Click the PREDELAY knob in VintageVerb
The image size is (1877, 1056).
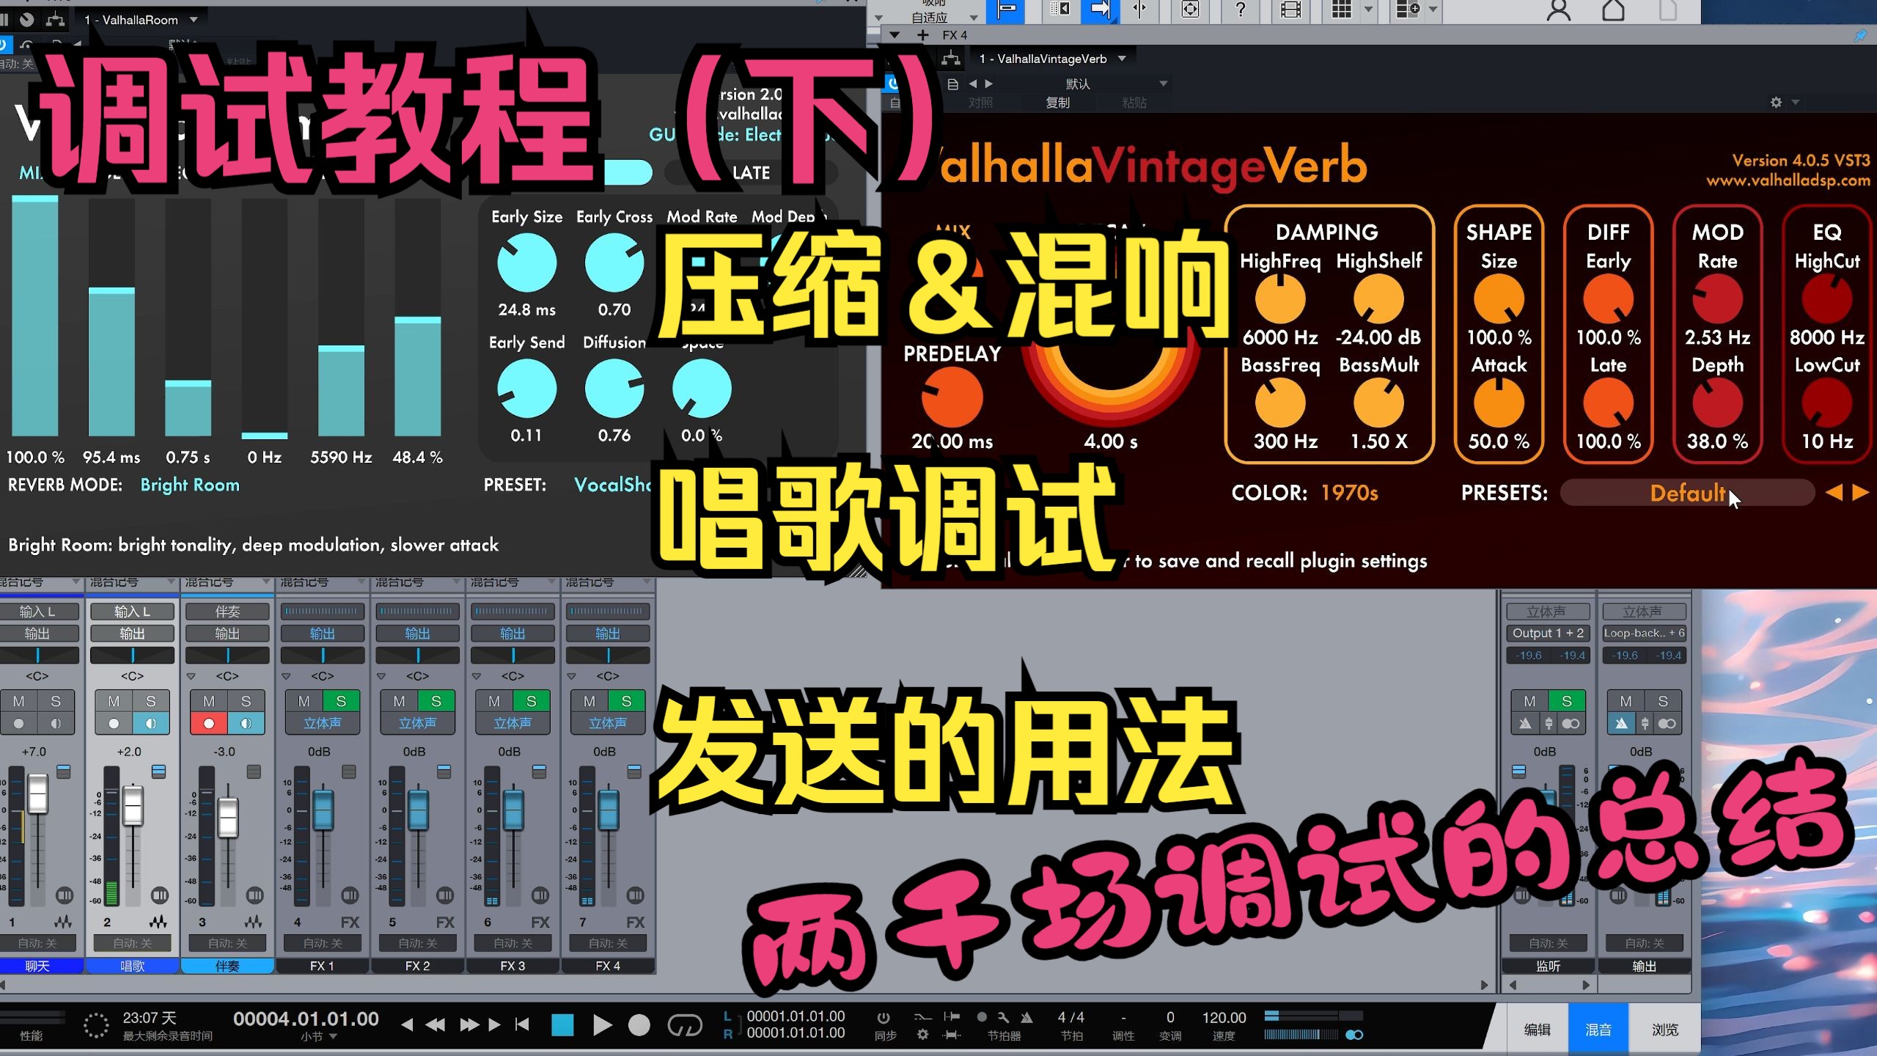pyautogui.click(x=952, y=397)
